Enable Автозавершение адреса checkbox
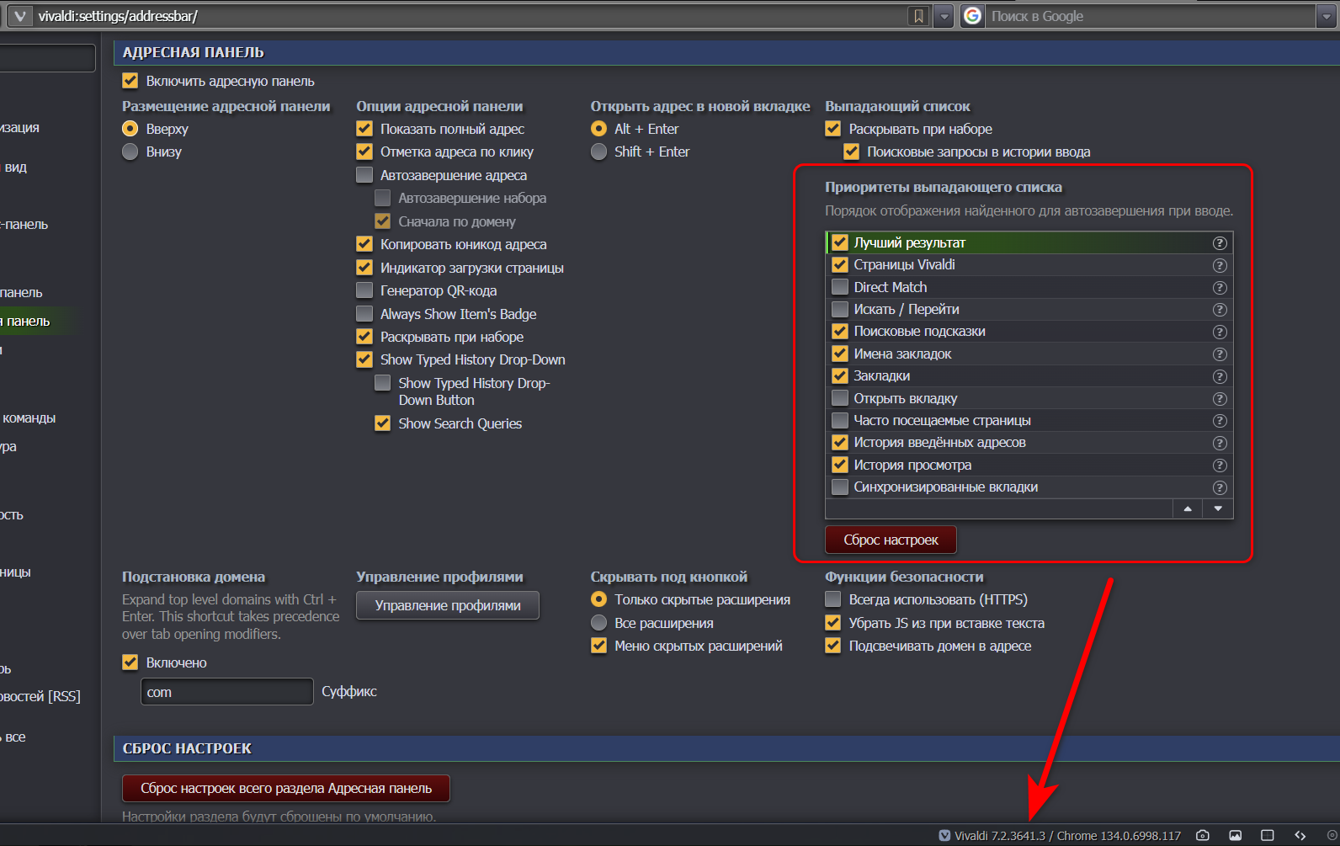 tap(364, 175)
